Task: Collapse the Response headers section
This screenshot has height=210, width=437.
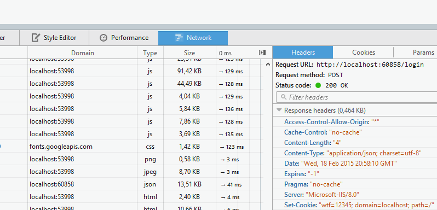Action: pyautogui.click(x=279, y=110)
